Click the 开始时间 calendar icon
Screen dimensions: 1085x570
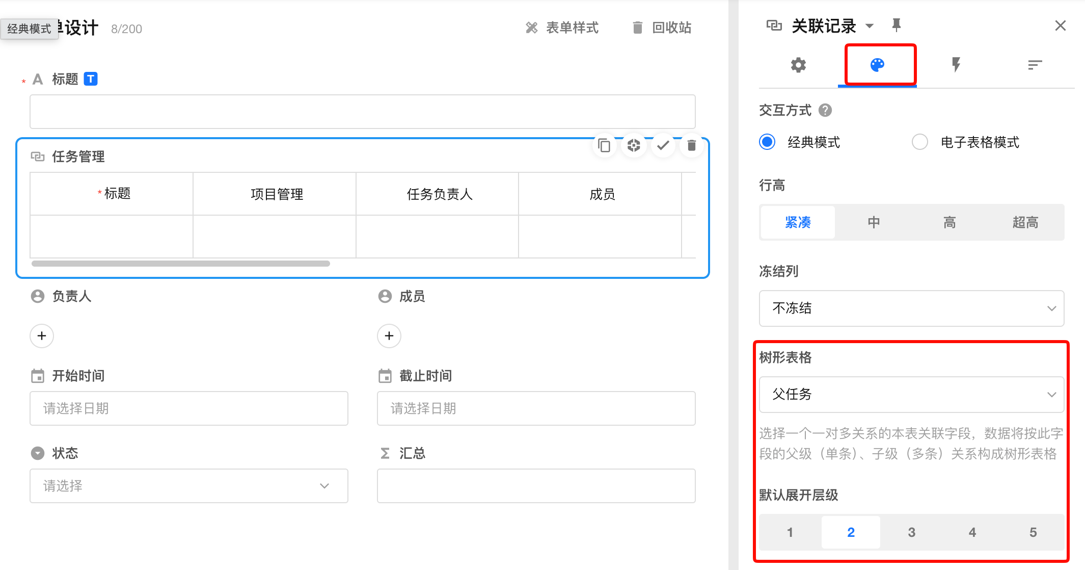[x=38, y=376]
